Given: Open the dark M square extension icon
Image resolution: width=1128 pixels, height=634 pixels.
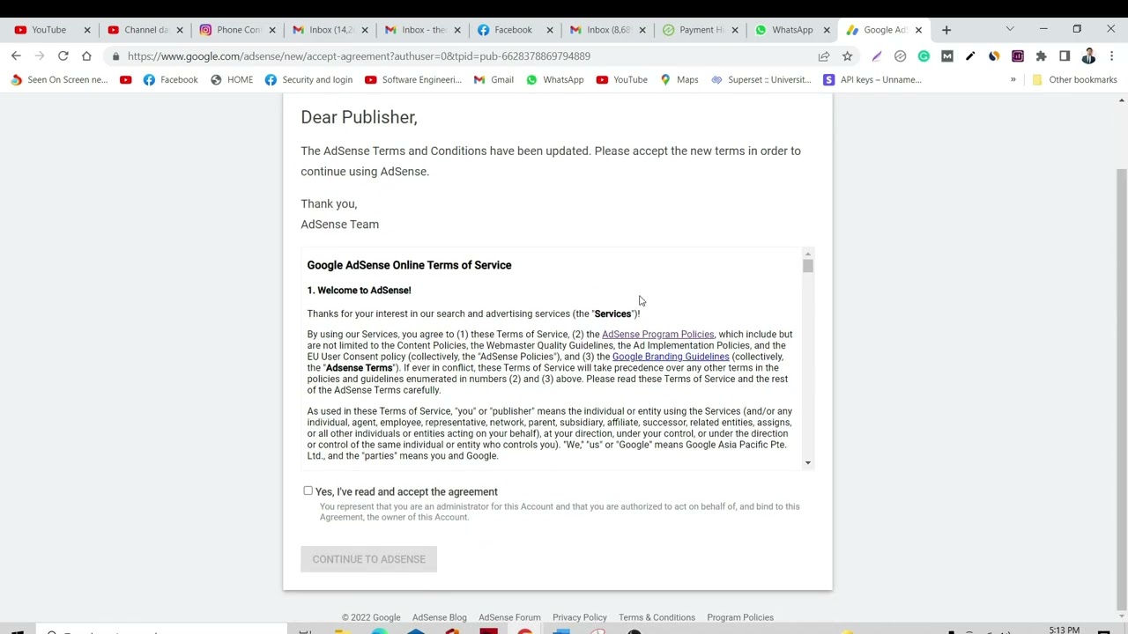Looking at the screenshot, I should click(947, 56).
